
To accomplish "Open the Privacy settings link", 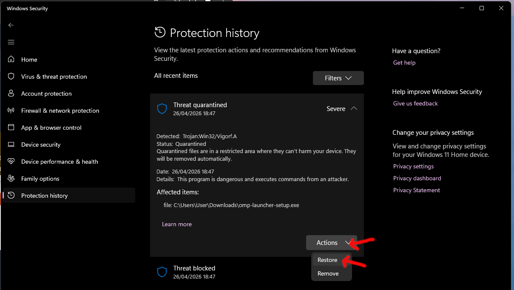I will pyautogui.click(x=414, y=166).
